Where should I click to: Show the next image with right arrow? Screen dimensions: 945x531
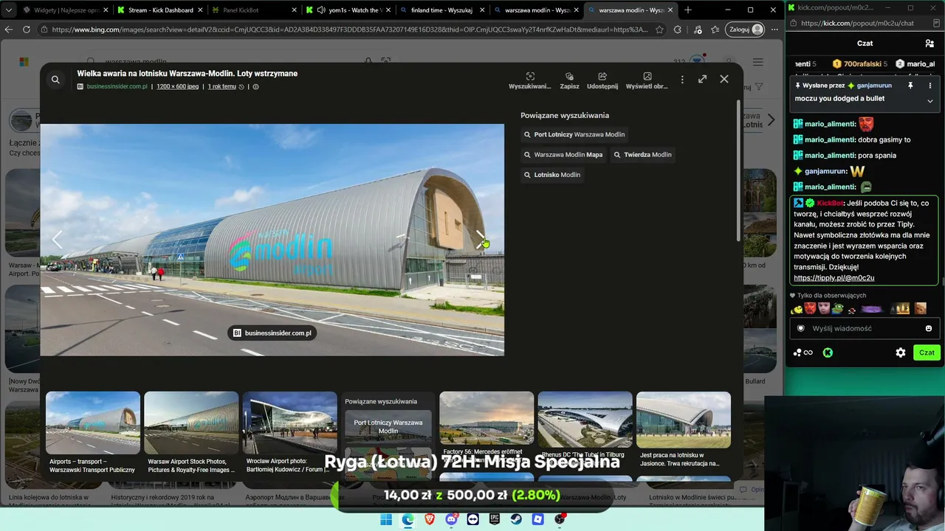pyautogui.click(x=481, y=240)
